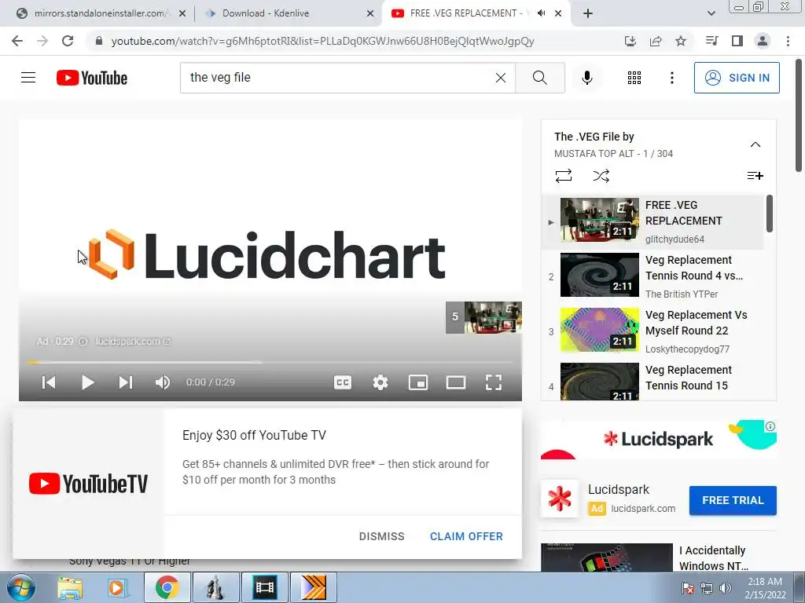Open Veg Replacement Tennis Round 4 video
This screenshot has height=603, width=805.
[x=652, y=276]
